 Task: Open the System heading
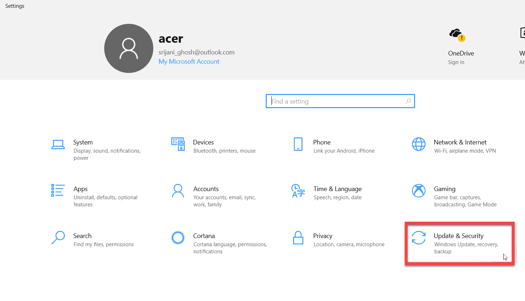(83, 142)
